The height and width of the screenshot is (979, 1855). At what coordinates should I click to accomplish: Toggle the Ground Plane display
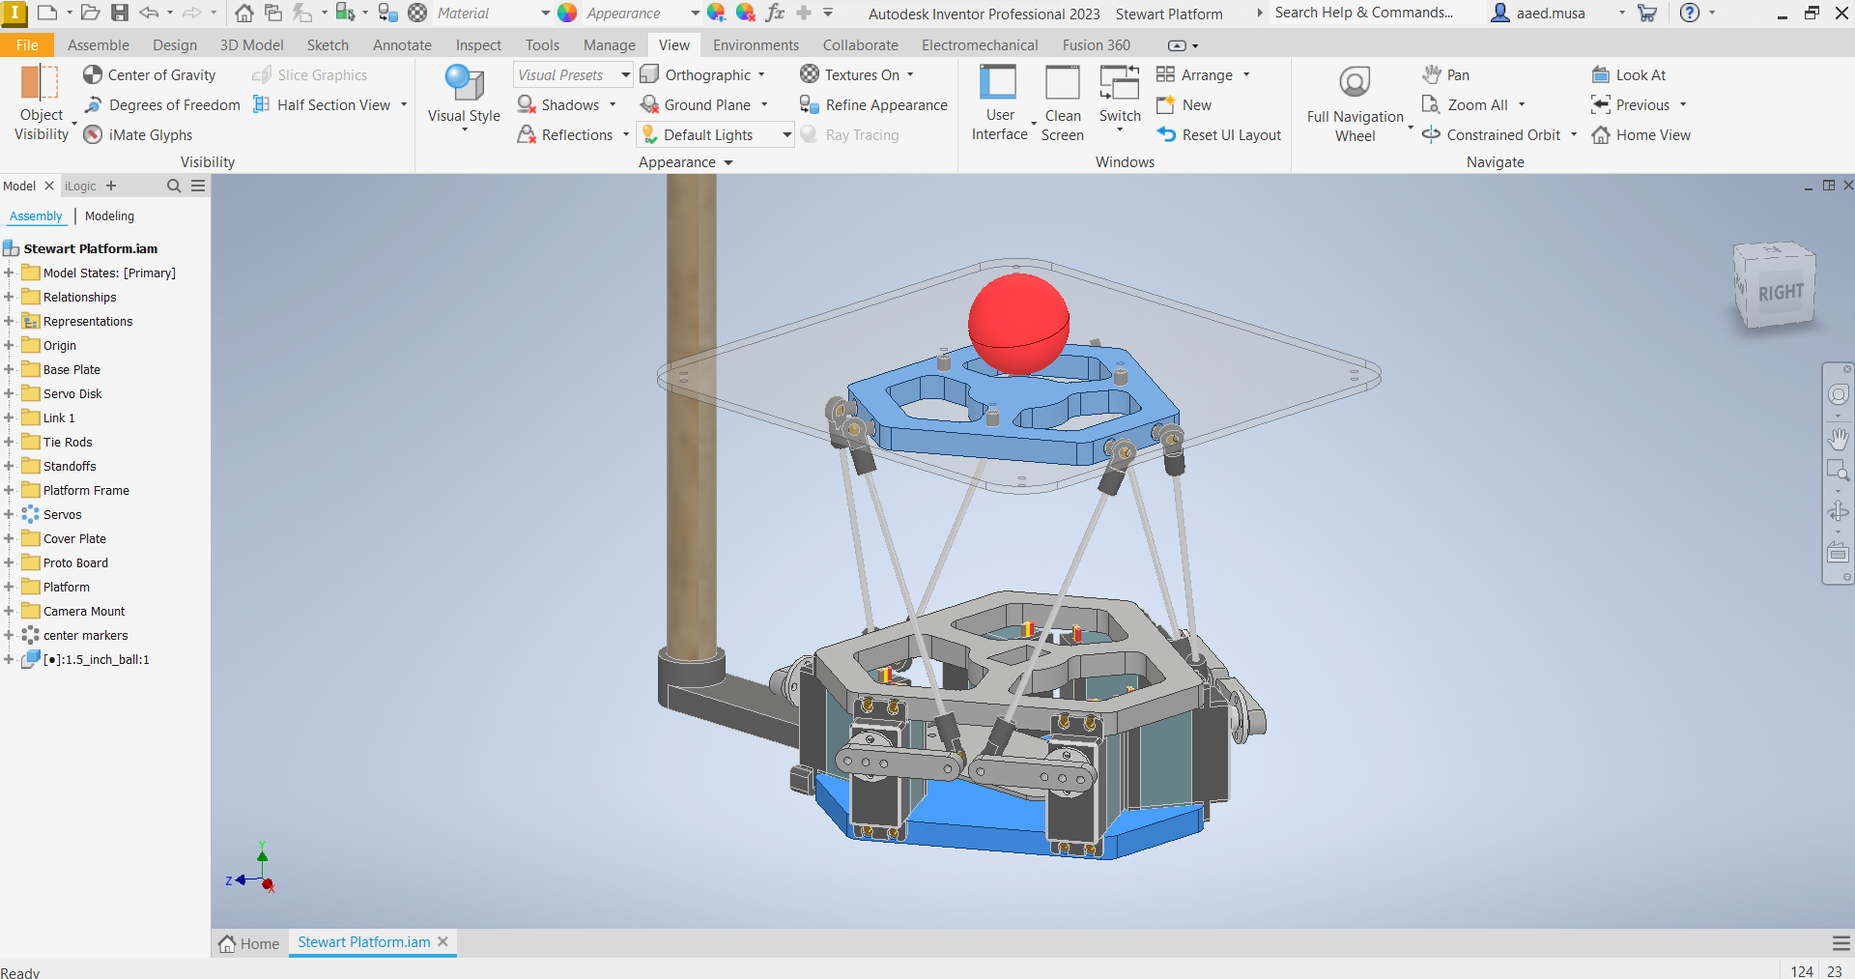[696, 105]
